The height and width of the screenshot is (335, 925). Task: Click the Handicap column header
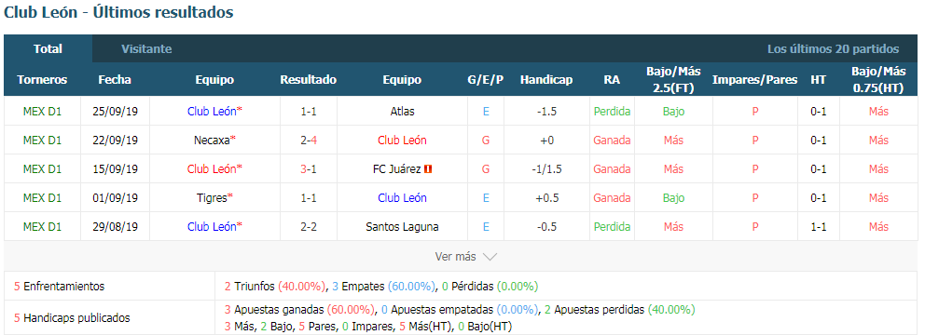546,79
